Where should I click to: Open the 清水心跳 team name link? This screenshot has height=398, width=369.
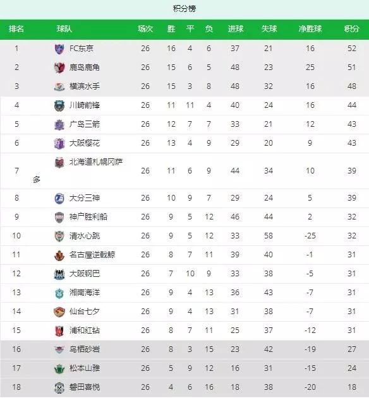pyautogui.click(x=85, y=236)
